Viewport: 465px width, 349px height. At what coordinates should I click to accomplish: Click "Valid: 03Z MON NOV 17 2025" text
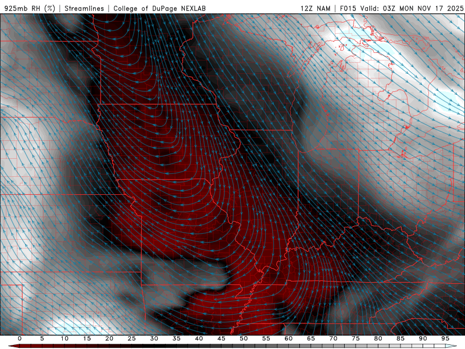(412, 8)
